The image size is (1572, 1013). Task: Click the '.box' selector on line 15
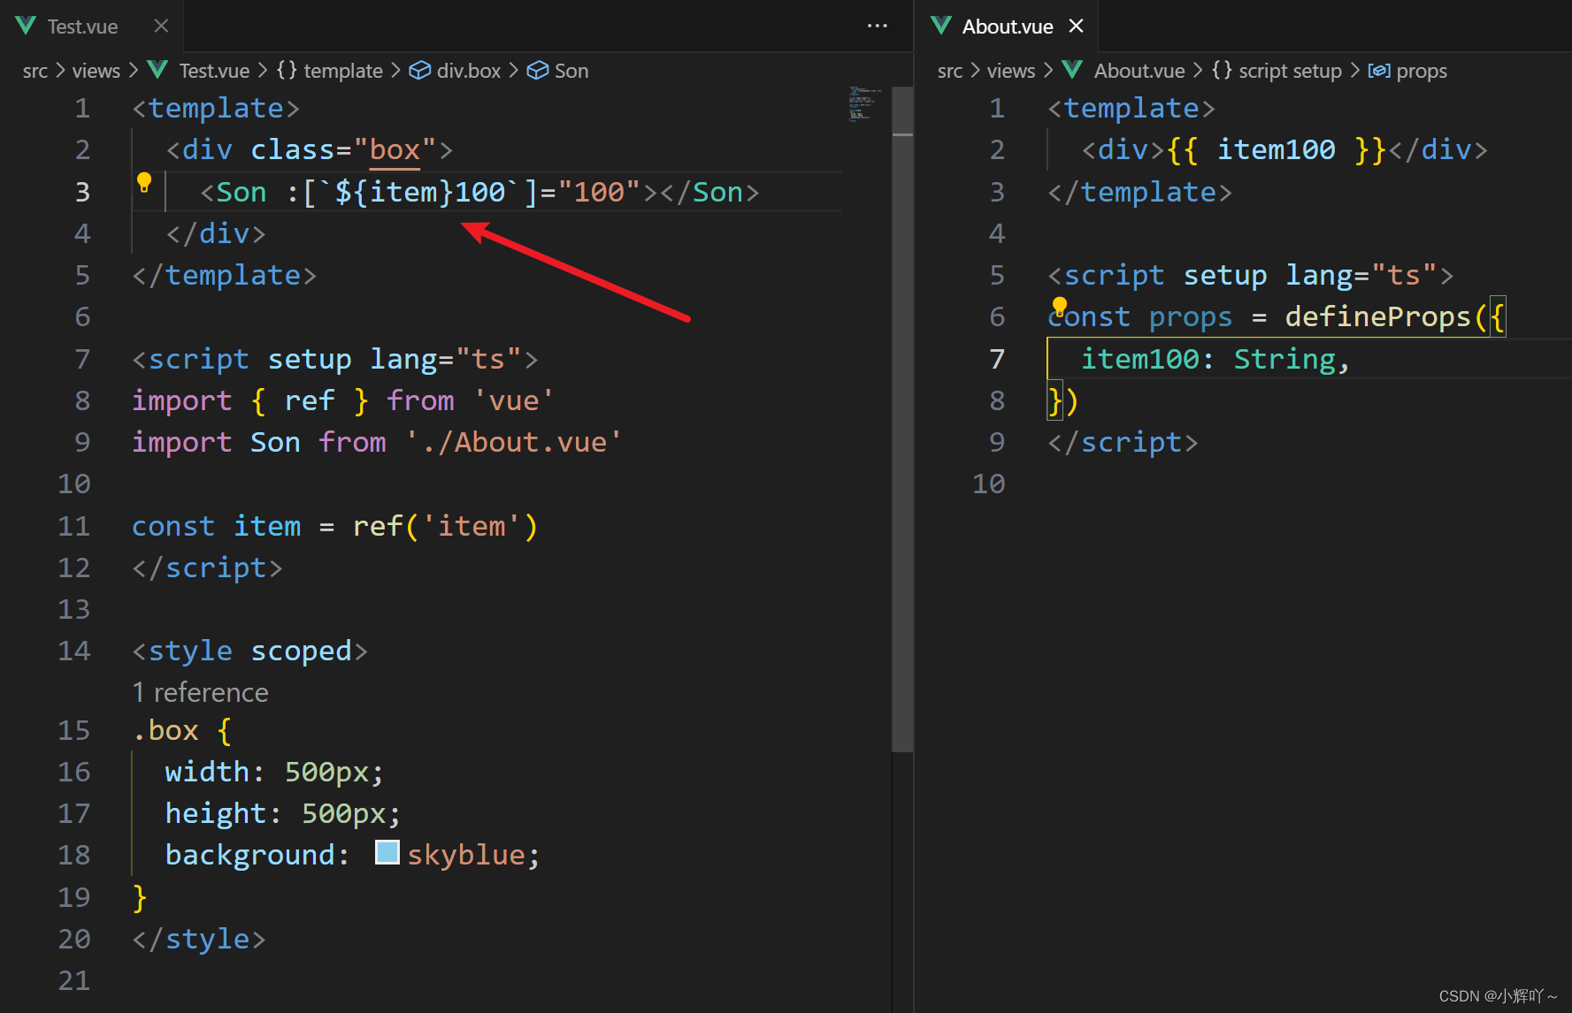tap(165, 730)
